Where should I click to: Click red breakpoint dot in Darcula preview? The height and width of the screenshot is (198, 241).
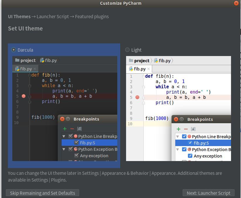23,96
